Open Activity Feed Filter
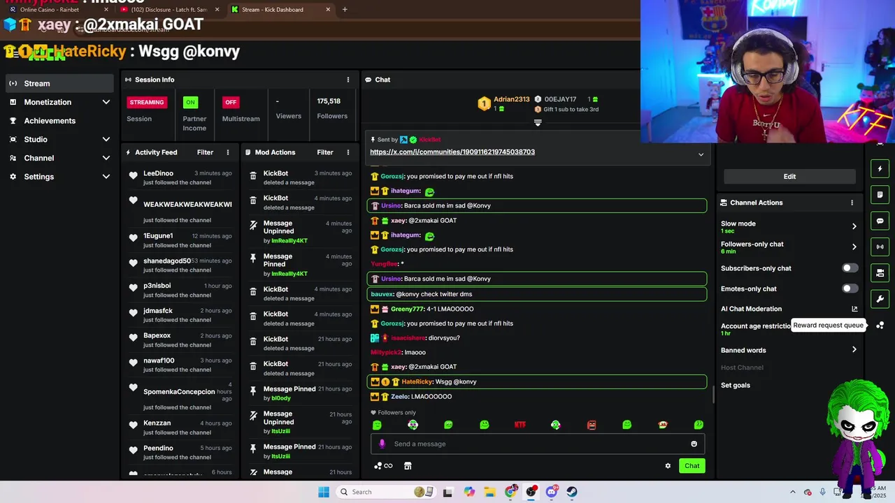Image resolution: width=895 pixels, height=503 pixels. 205,152
